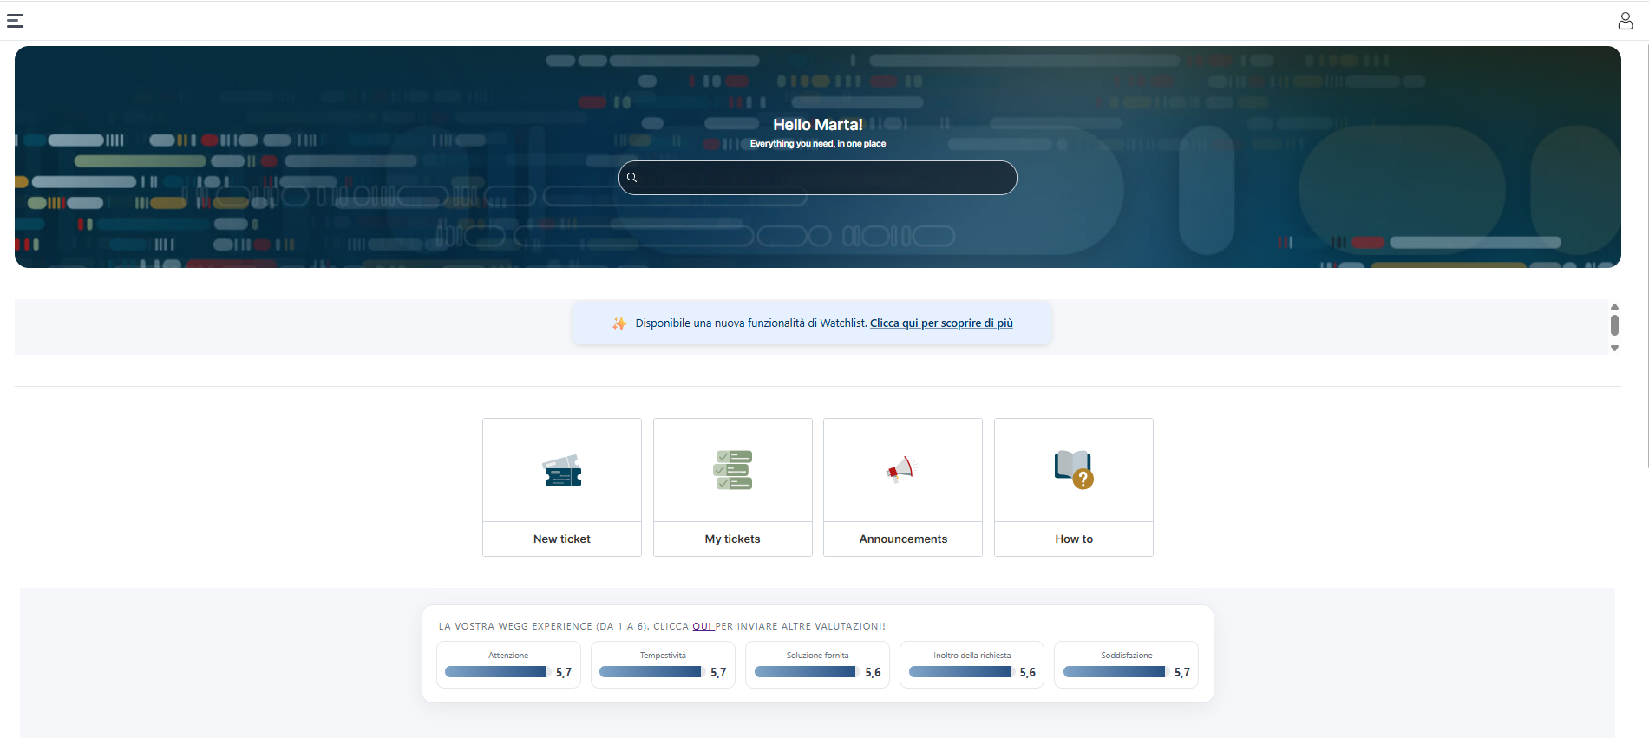This screenshot has width=1649, height=738.
Task: Select the Announcements label
Action: pos(903,539)
